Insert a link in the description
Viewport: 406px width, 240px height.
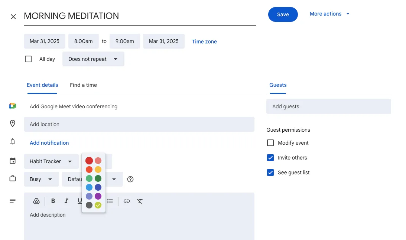pos(127,201)
